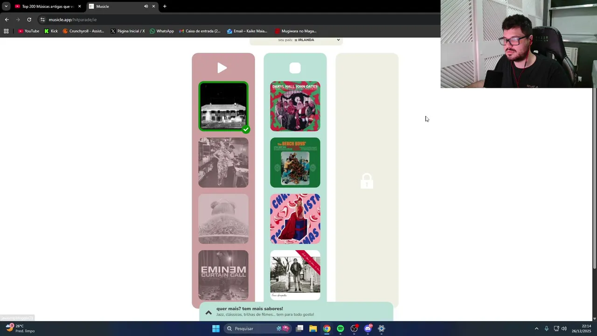Viewport: 597px width, 336px height.
Task: Open the Crunchyroll bookmark
Action: [83, 31]
